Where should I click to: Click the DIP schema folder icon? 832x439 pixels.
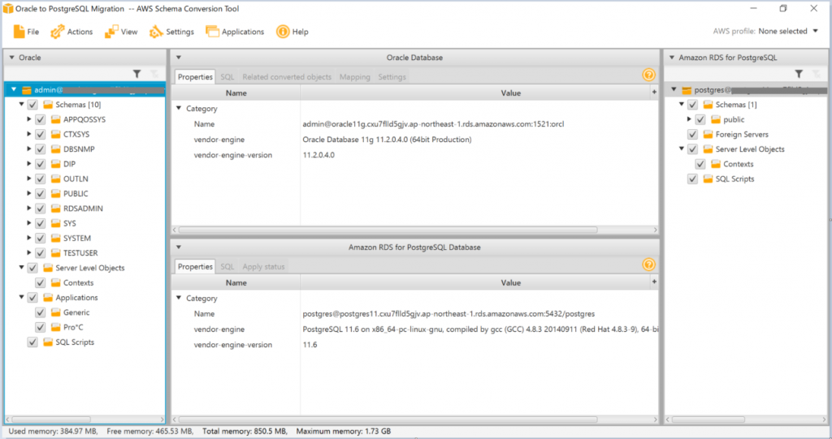56,164
